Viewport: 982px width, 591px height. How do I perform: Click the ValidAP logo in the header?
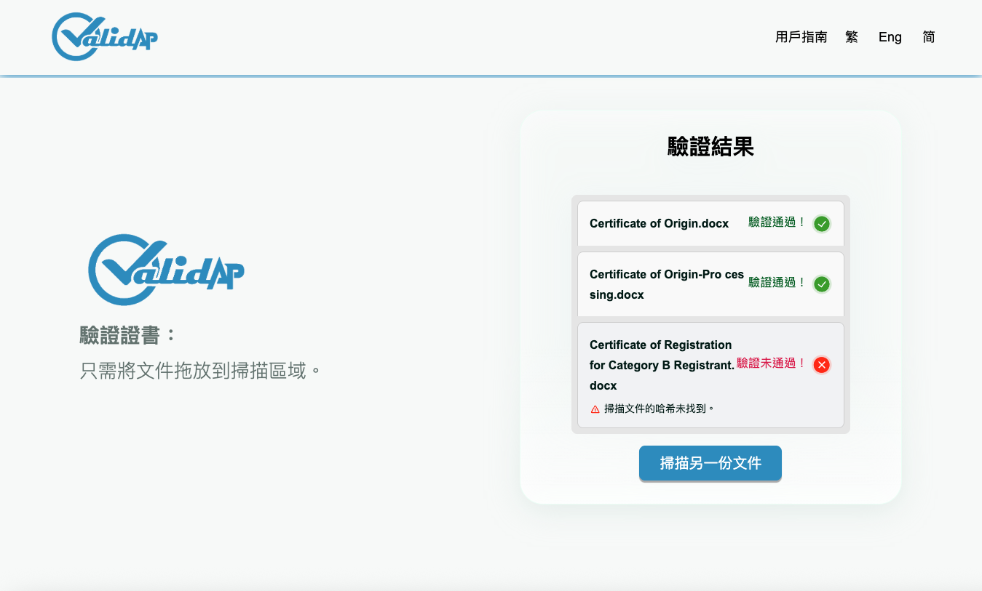point(105,37)
